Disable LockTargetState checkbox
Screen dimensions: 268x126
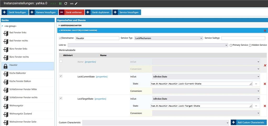pos(61,98)
